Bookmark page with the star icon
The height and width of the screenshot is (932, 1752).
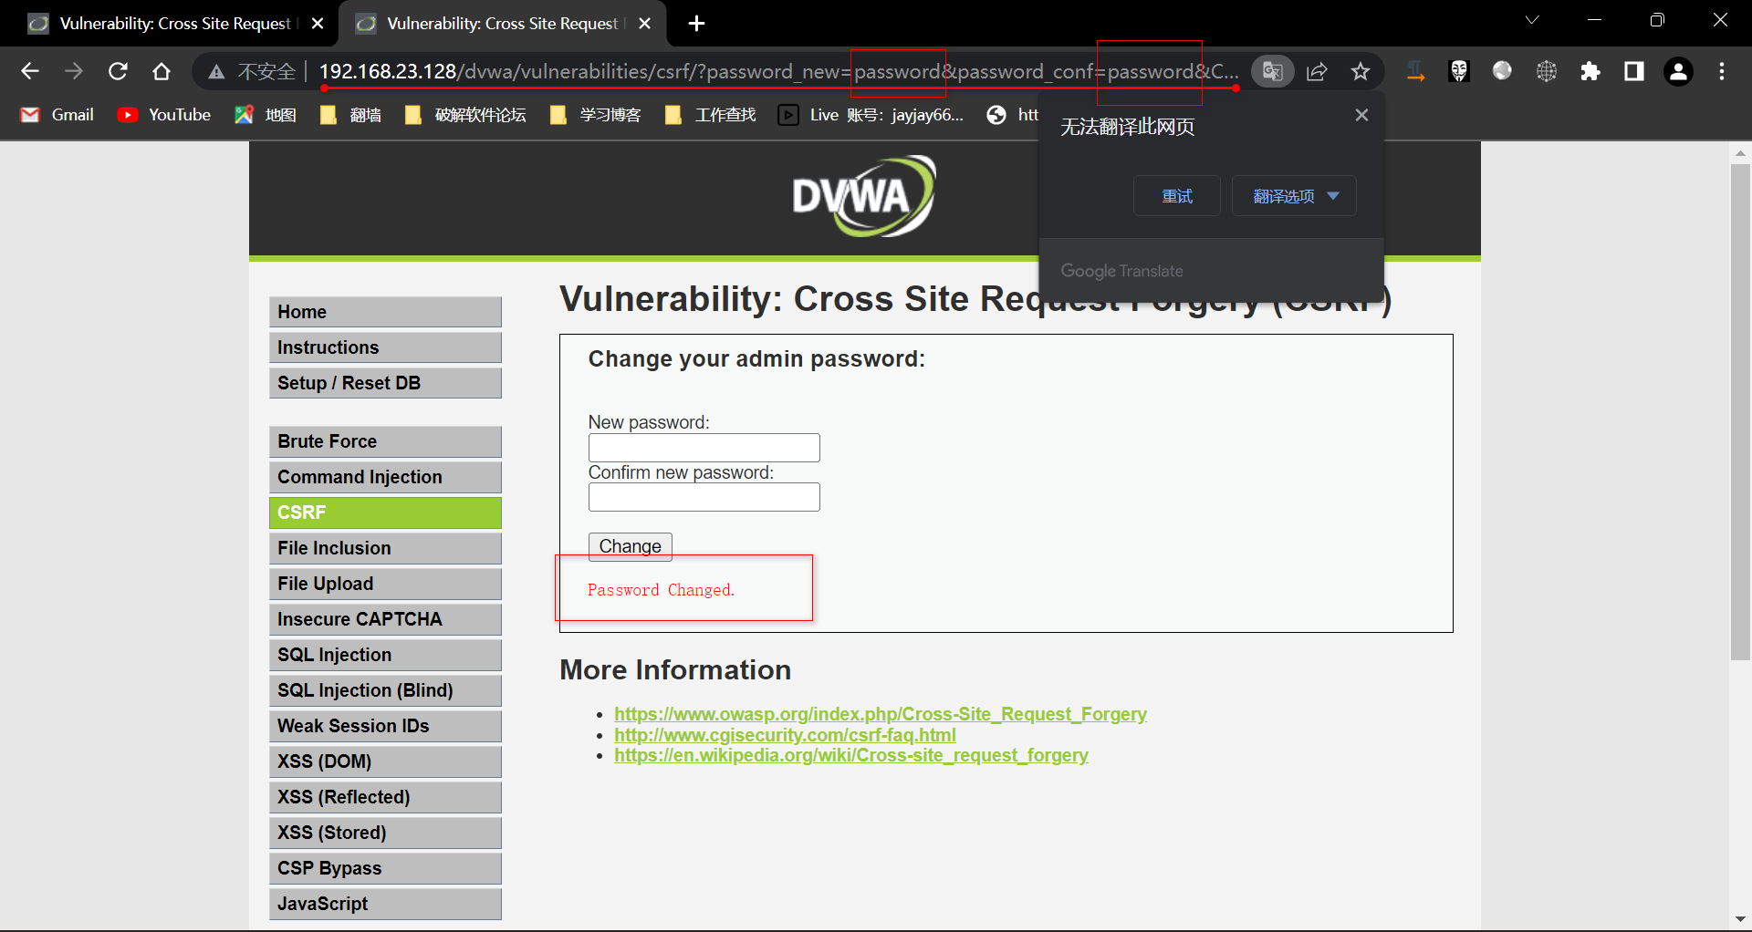pyautogui.click(x=1361, y=71)
